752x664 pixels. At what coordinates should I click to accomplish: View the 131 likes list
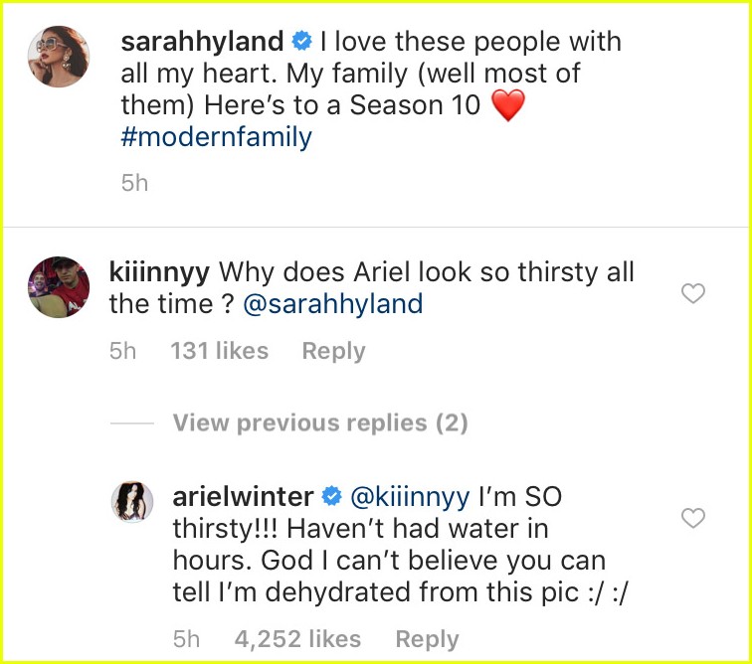pyautogui.click(x=219, y=351)
